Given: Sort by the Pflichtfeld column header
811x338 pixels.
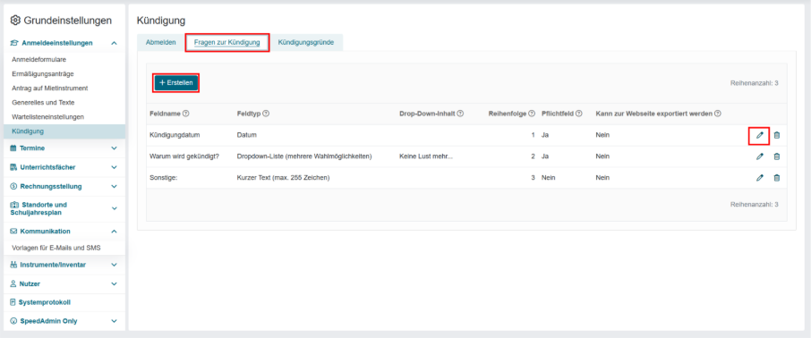Looking at the screenshot, I should click(558, 114).
